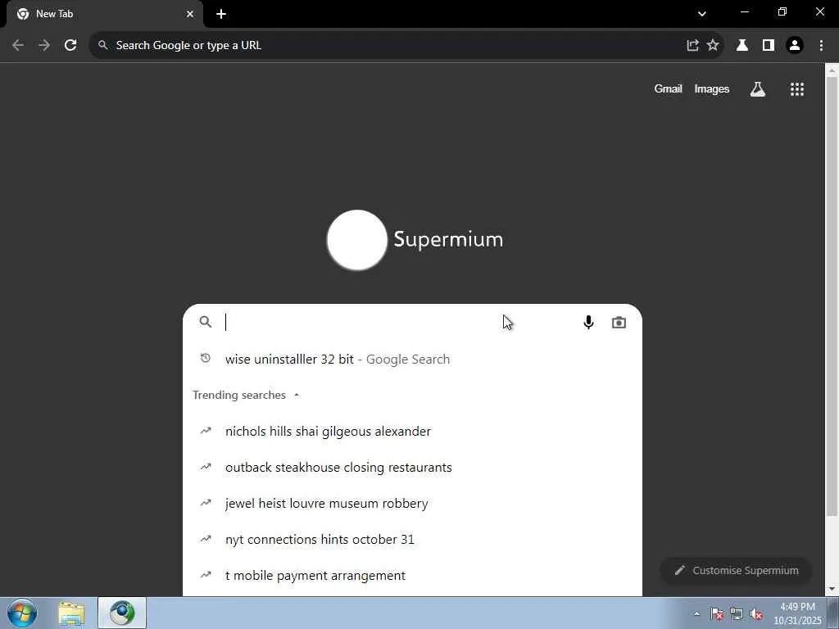Click Customise Supermium button
The height and width of the screenshot is (629, 839).
[x=737, y=571]
